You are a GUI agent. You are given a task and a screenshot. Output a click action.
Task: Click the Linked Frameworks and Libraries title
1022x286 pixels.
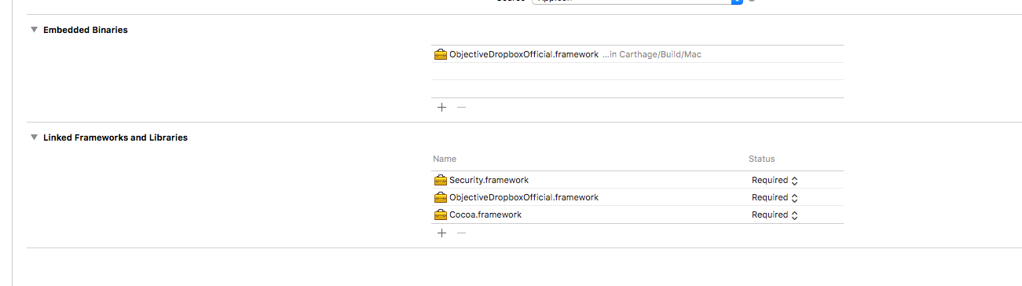point(115,137)
